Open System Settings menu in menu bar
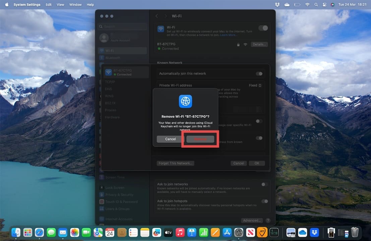The image size is (371, 241). [x=27, y=4]
